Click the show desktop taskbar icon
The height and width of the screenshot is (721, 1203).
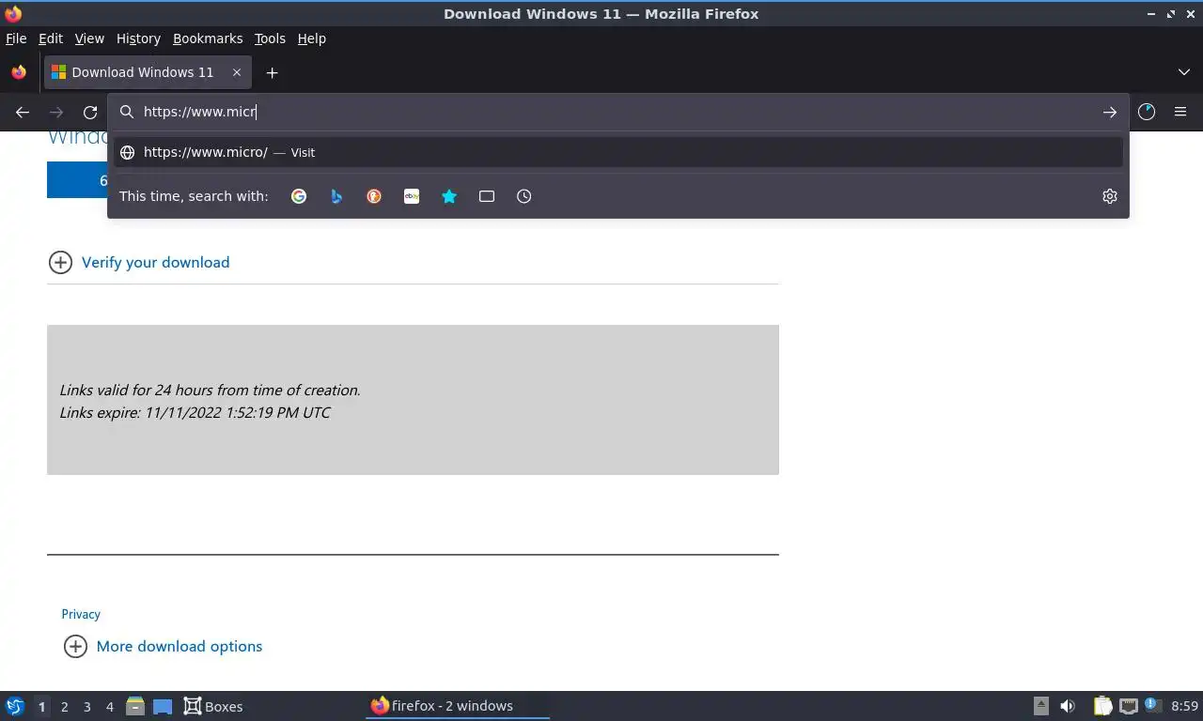(163, 706)
